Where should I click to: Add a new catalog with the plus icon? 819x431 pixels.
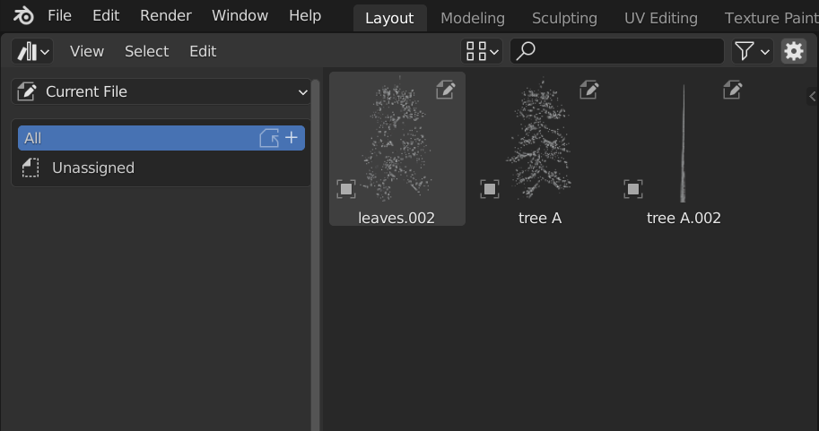pyautogui.click(x=292, y=138)
